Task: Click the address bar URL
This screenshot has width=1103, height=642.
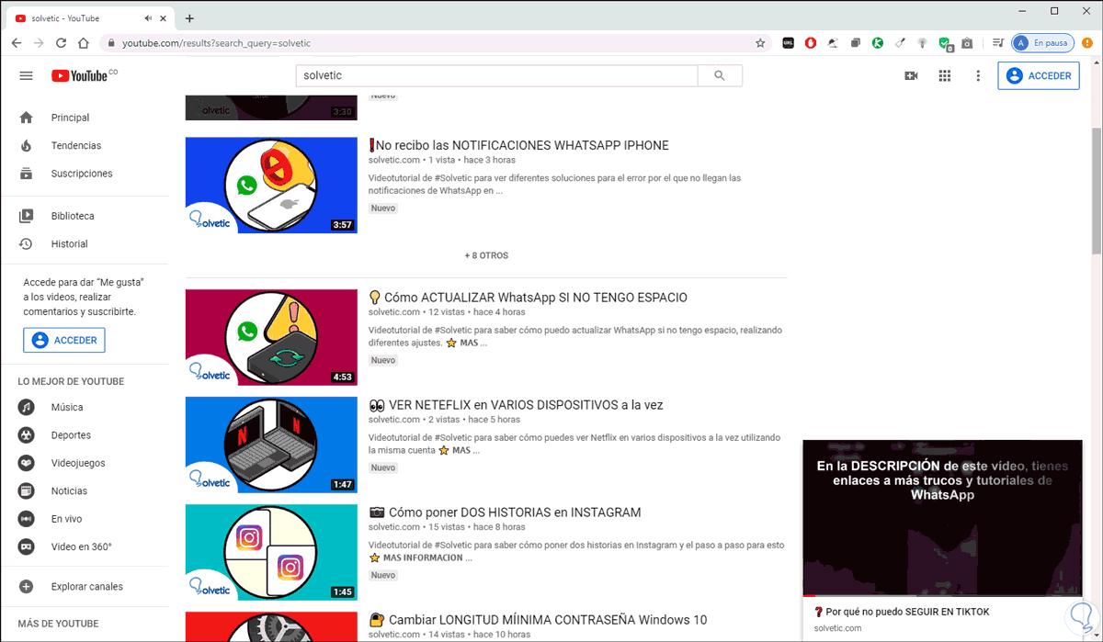Action: click(217, 43)
